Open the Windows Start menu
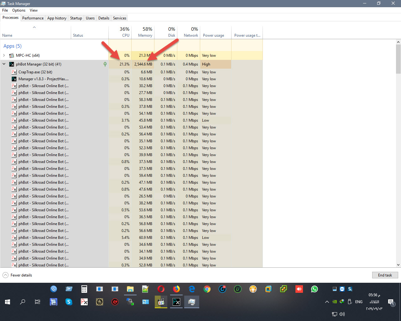This screenshot has width=401, height=321. point(8,302)
